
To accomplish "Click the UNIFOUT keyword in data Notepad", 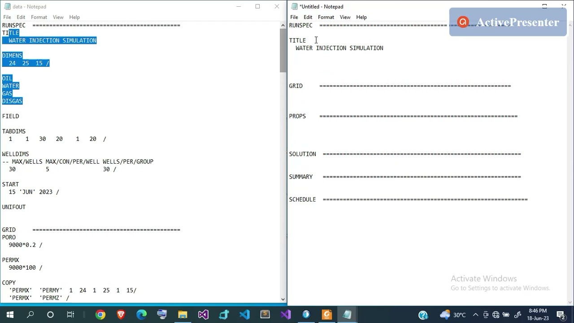I will (x=14, y=207).
